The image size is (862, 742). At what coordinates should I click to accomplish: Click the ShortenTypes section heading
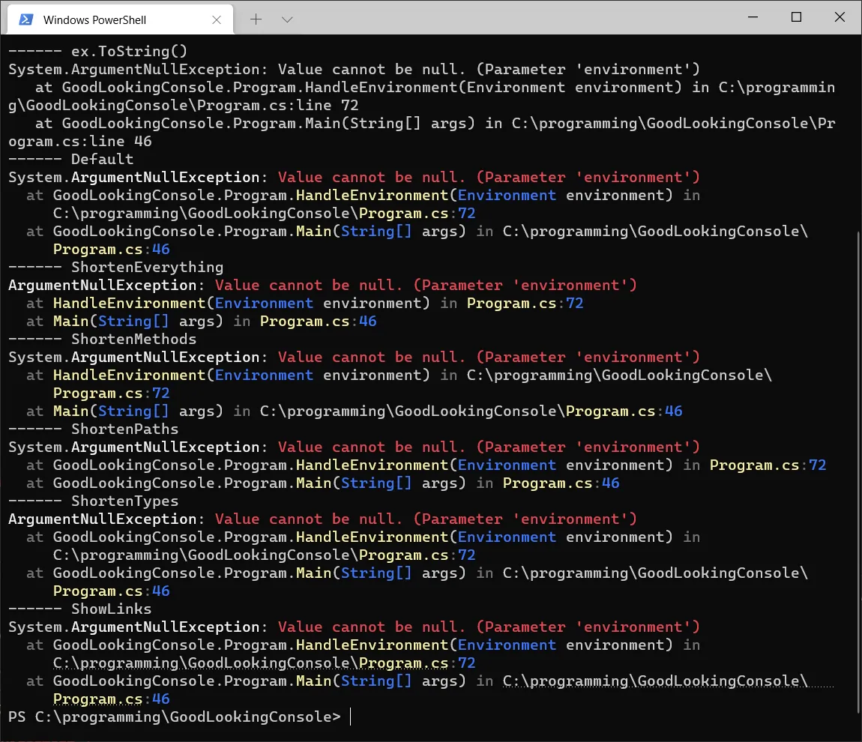(x=124, y=501)
